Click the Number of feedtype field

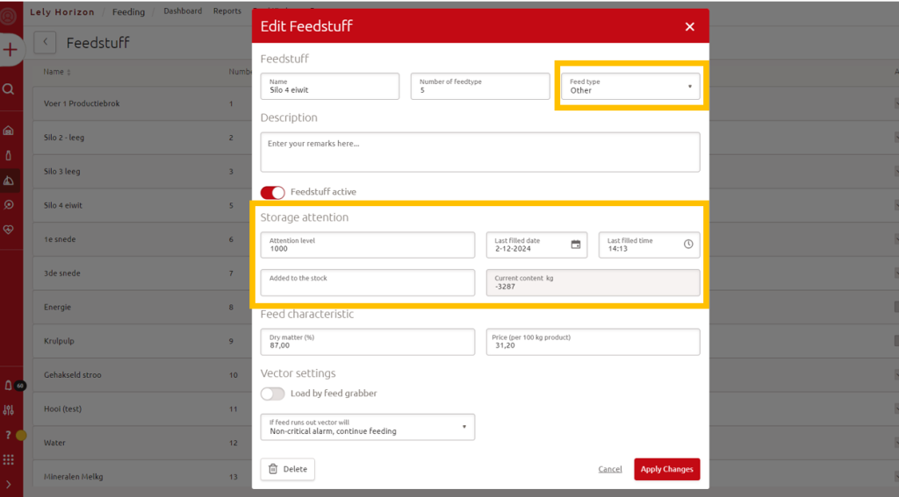pos(480,86)
